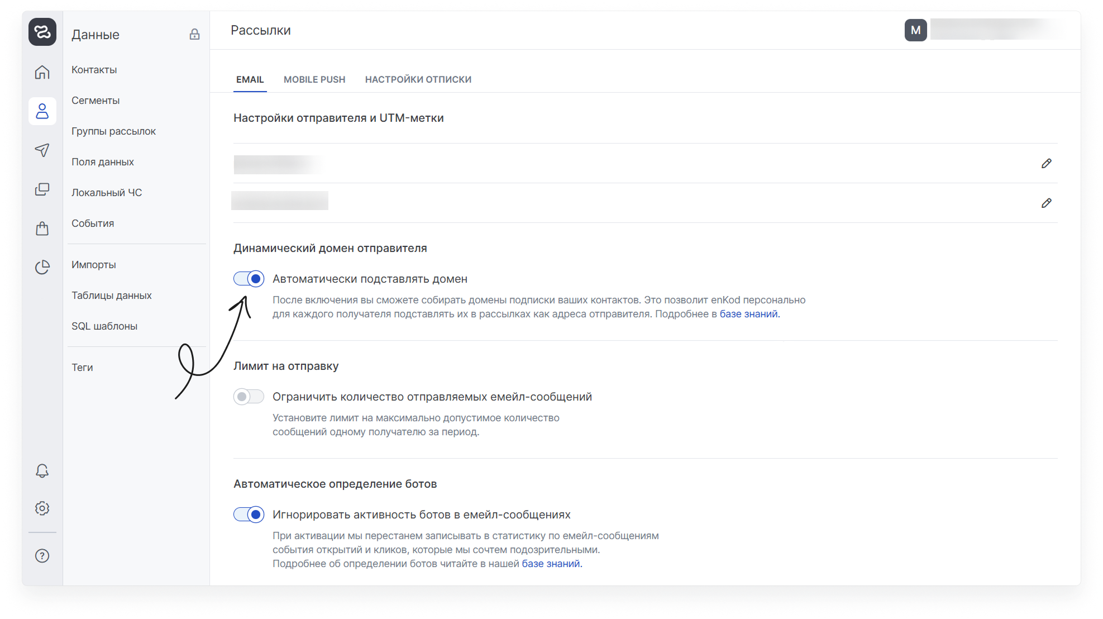Disable the Автоматически подставлять домен toggle

point(249,279)
